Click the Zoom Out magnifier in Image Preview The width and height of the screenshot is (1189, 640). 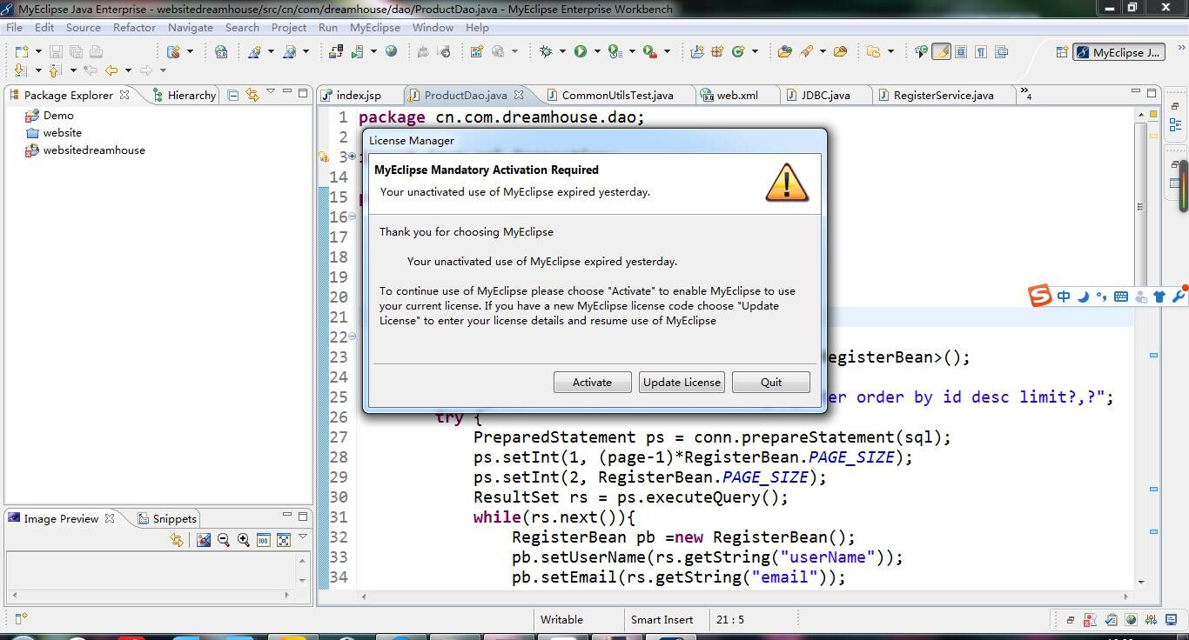(224, 541)
